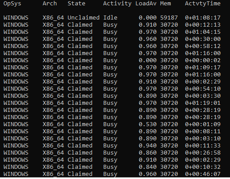This screenshot has height=179, width=230.
Task: Click WINDOWS in the Unclaimed row
Action: (x=16, y=18)
